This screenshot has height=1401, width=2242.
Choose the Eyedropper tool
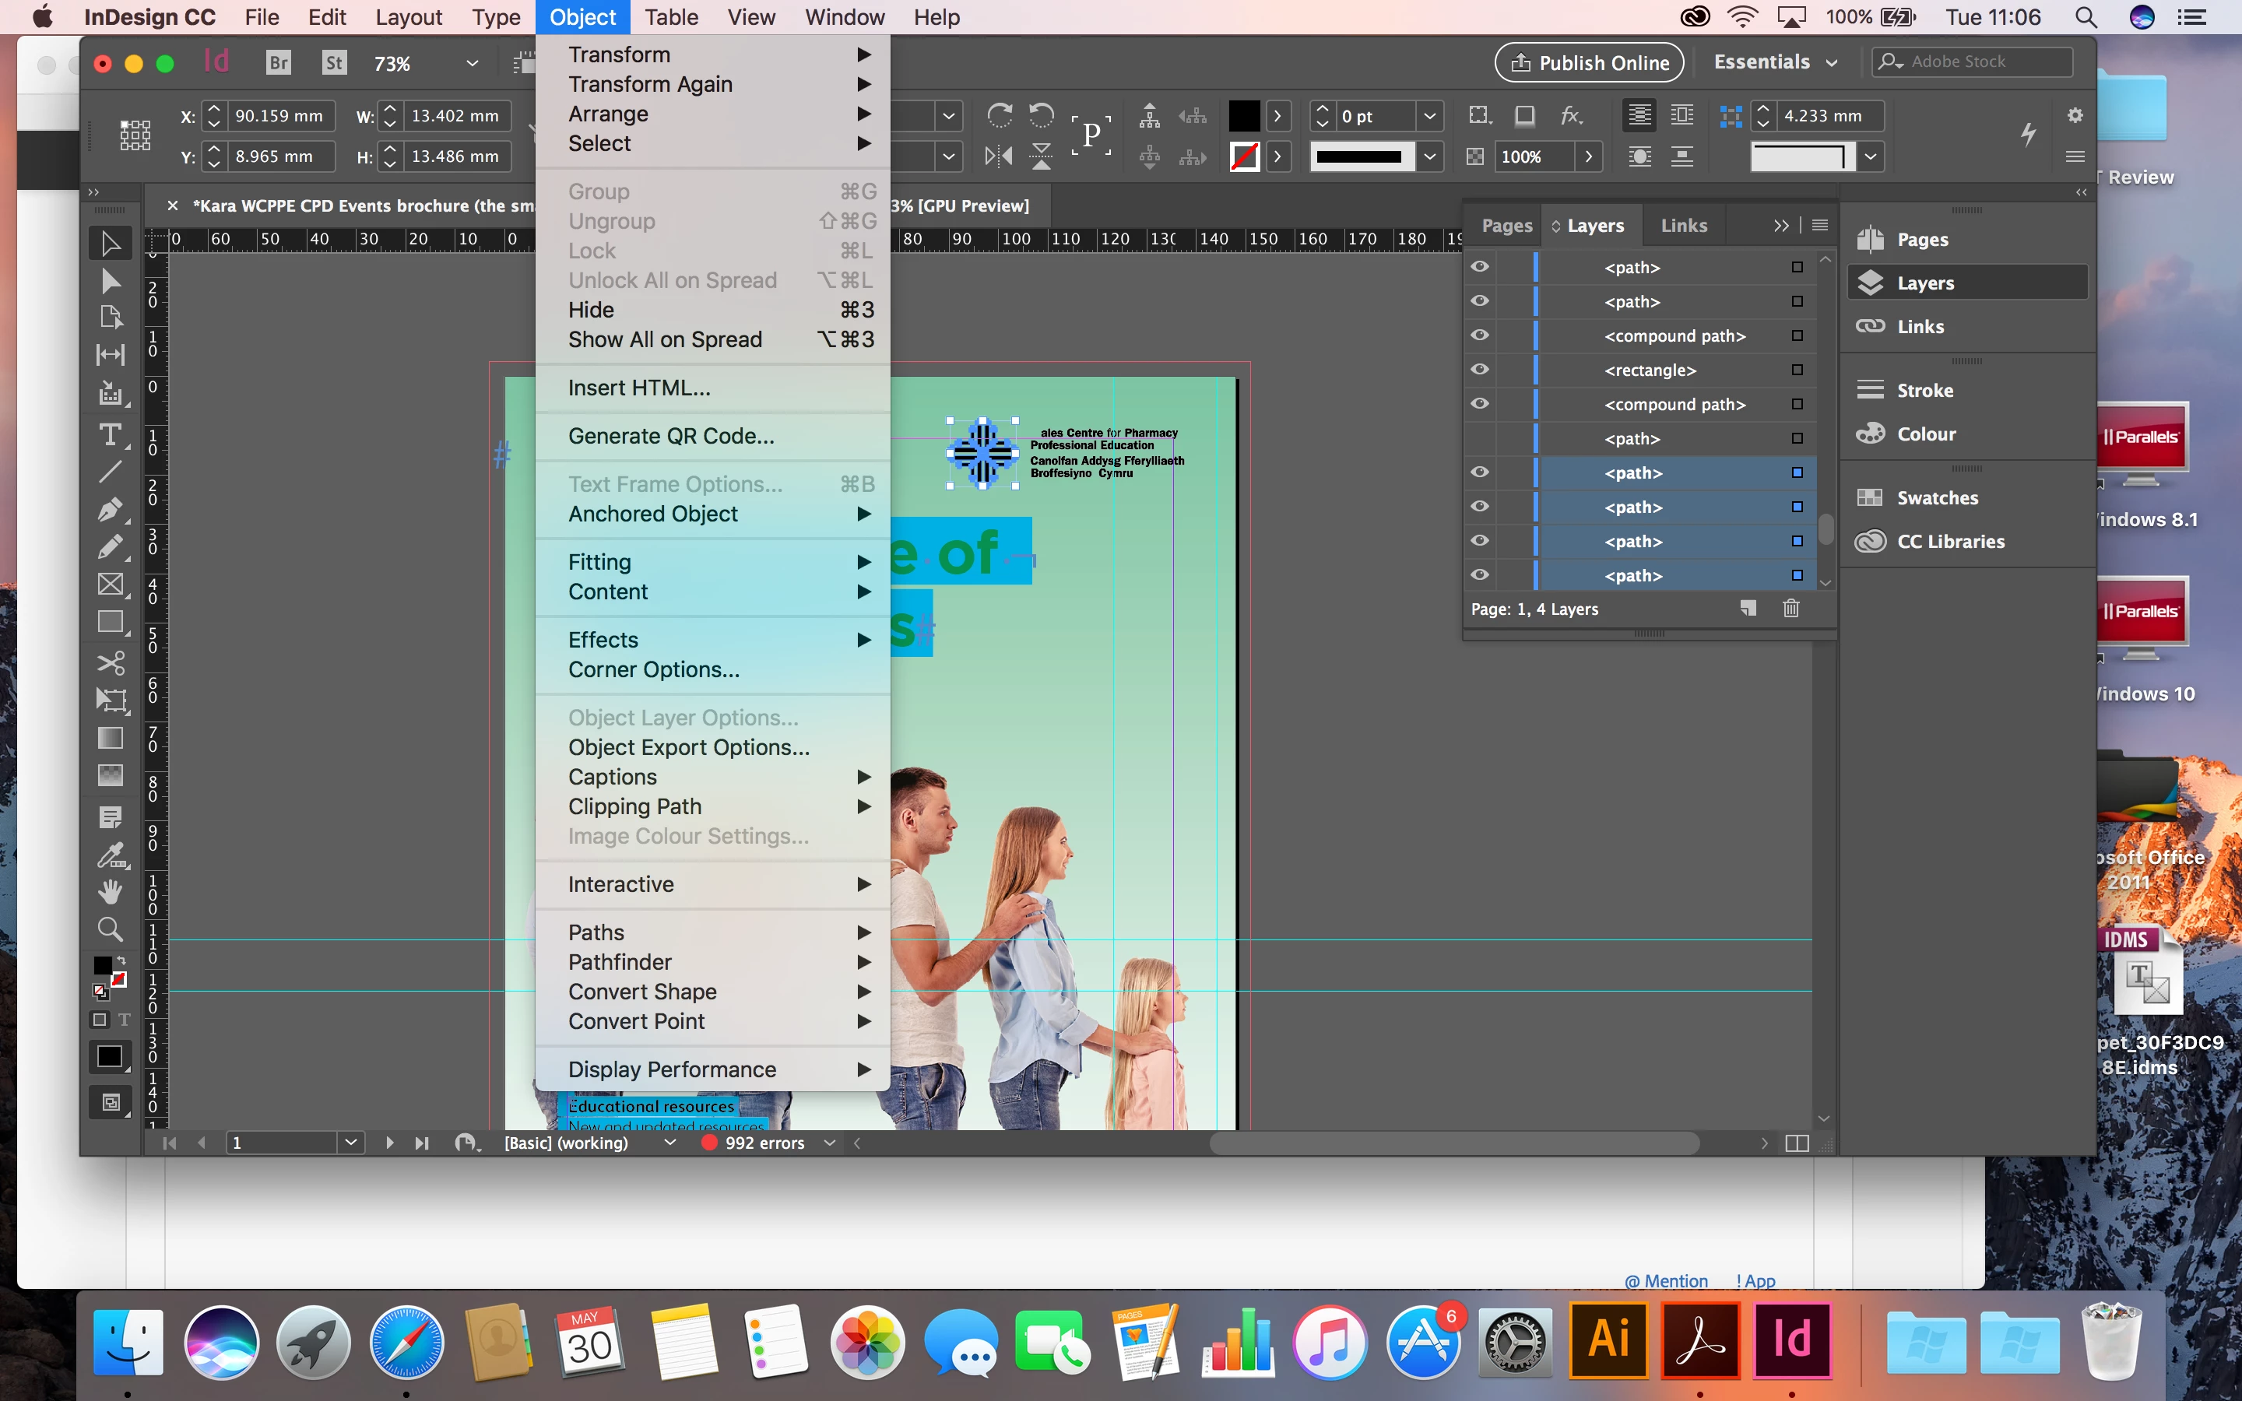[111, 855]
